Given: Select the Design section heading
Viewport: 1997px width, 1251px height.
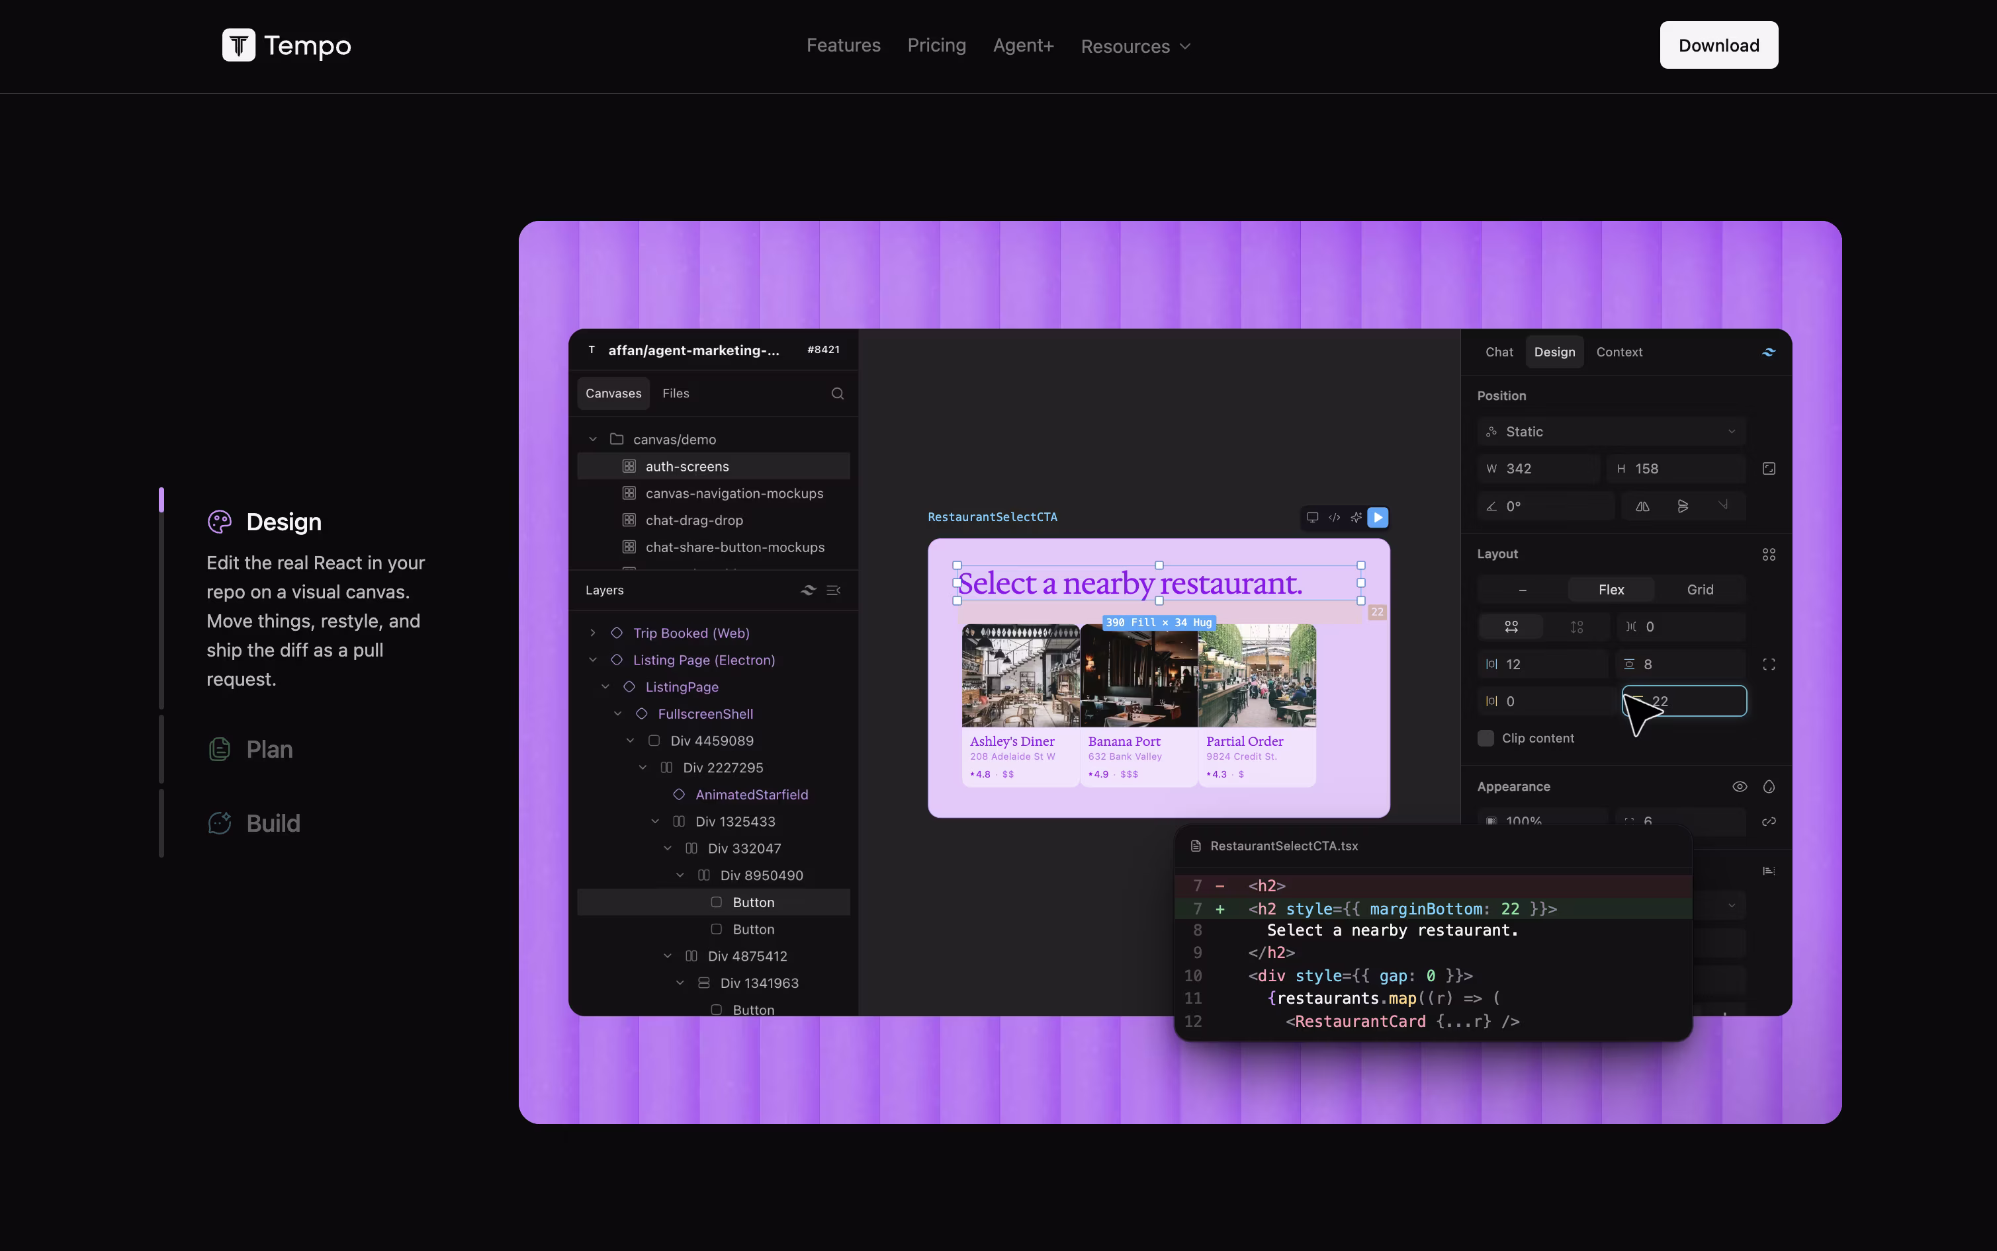Looking at the screenshot, I should [284, 522].
